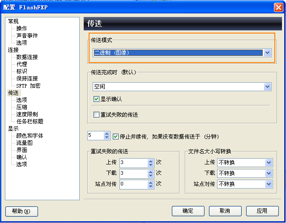Click the minutes value field showing 5
The image size is (286, 223).
(x=96, y=135)
